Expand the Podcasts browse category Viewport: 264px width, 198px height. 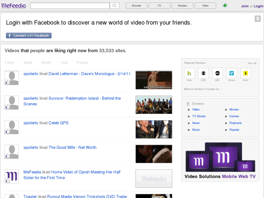pos(235,123)
